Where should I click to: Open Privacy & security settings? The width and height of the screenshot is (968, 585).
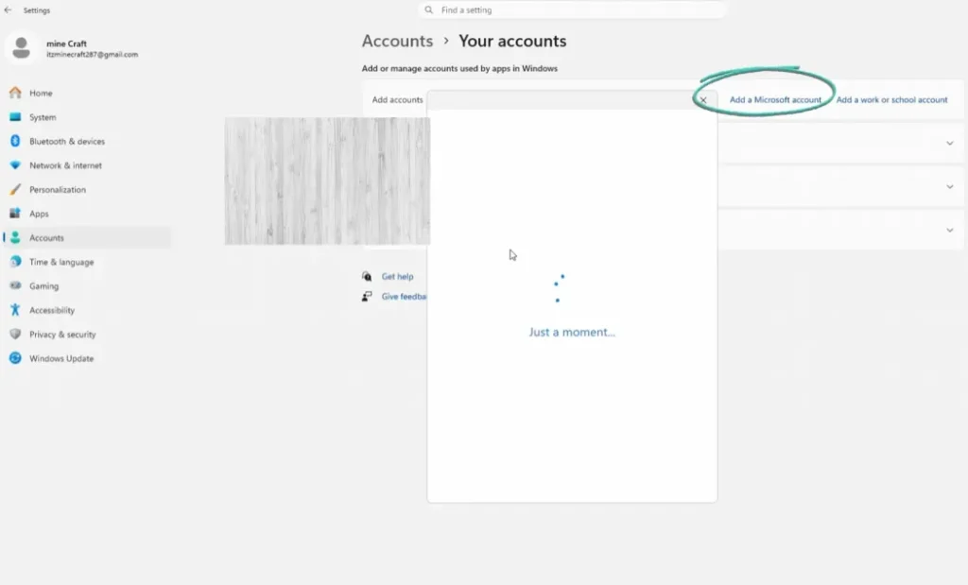point(62,334)
